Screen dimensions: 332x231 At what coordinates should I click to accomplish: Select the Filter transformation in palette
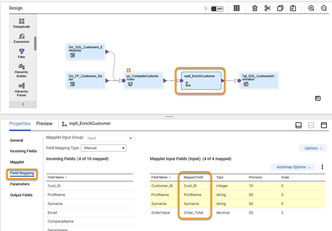click(22, 53)
